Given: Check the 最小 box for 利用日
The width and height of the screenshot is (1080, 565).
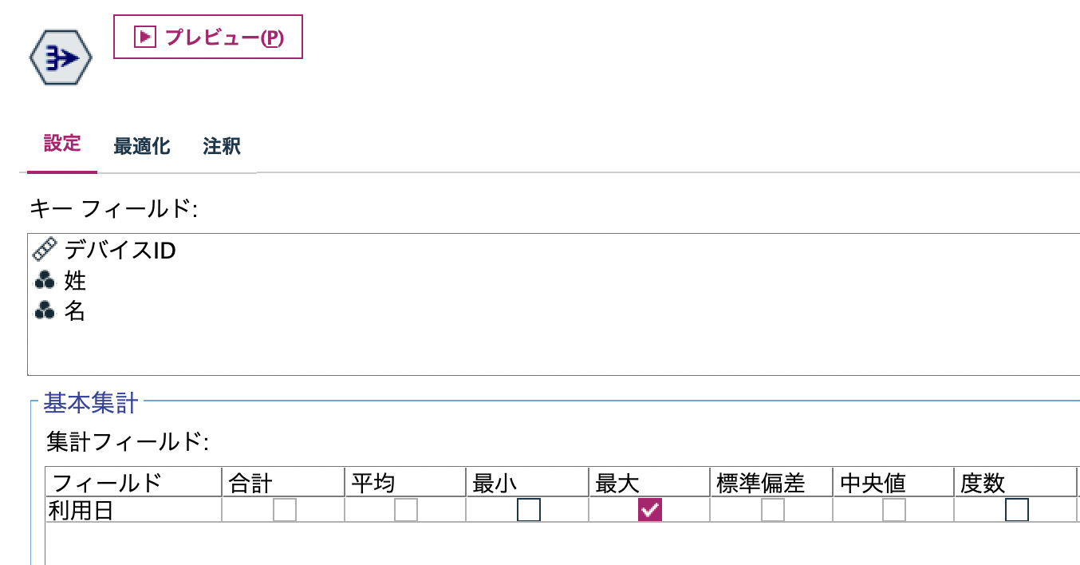Looking at the screenshot, I should (527, 509).
